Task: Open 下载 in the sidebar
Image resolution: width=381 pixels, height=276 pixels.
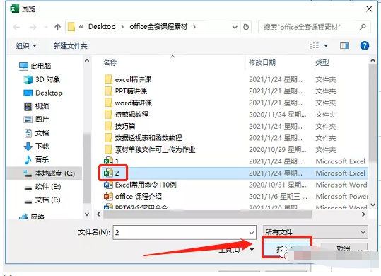Action: point(37,146)
